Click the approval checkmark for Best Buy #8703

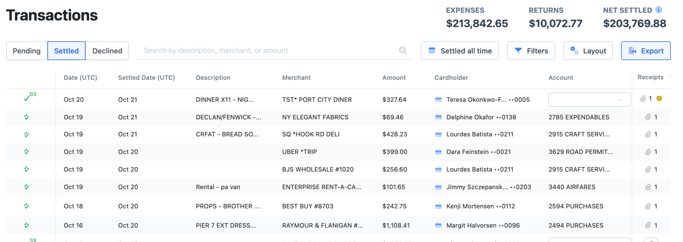pyautogui.click(x=26, y=206)
